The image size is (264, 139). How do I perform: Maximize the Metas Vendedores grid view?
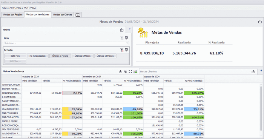pos(130,71)
